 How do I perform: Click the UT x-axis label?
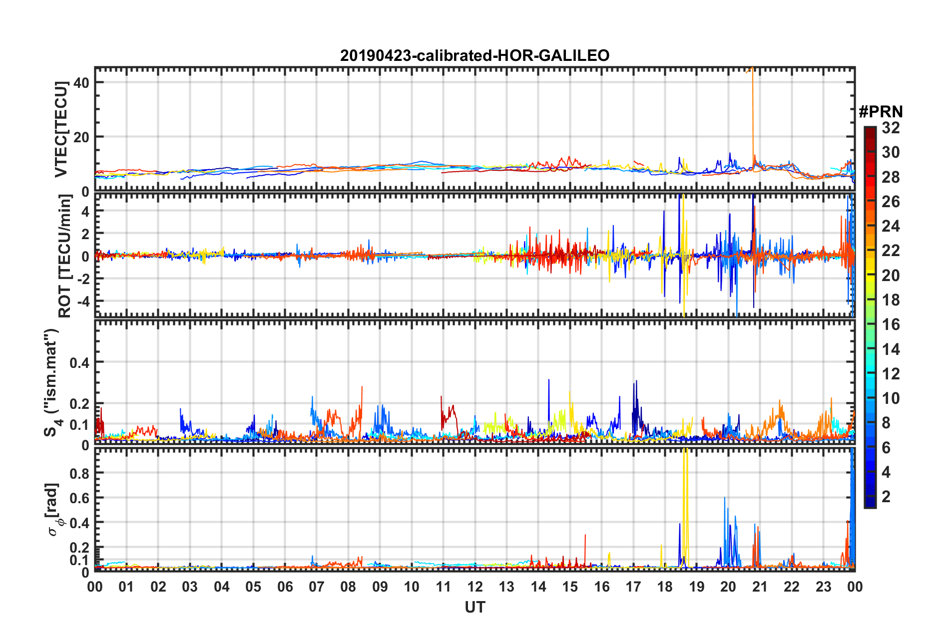[x=475, y=607]
